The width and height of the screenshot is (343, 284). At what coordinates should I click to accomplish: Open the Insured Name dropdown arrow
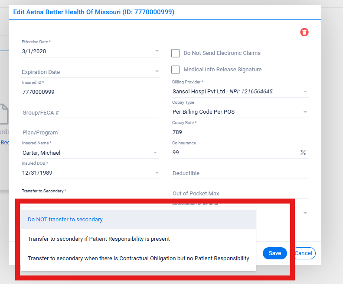click(x=155, y=153)
